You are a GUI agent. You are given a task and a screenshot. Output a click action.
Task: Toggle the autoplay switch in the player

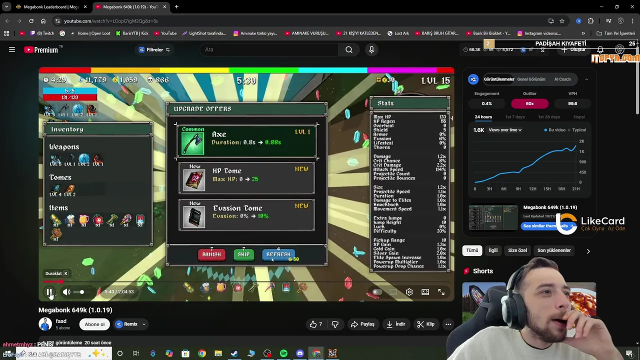377,292
